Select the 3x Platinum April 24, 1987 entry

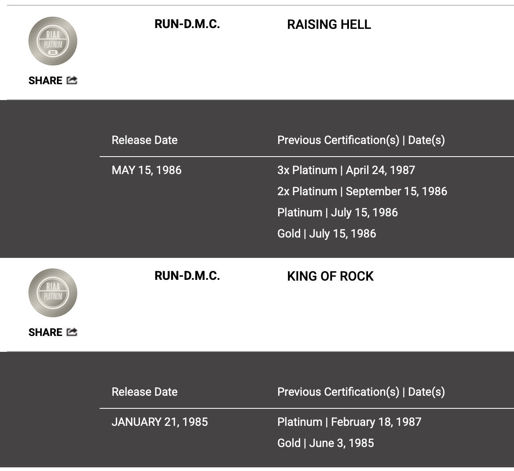[346, 170]
